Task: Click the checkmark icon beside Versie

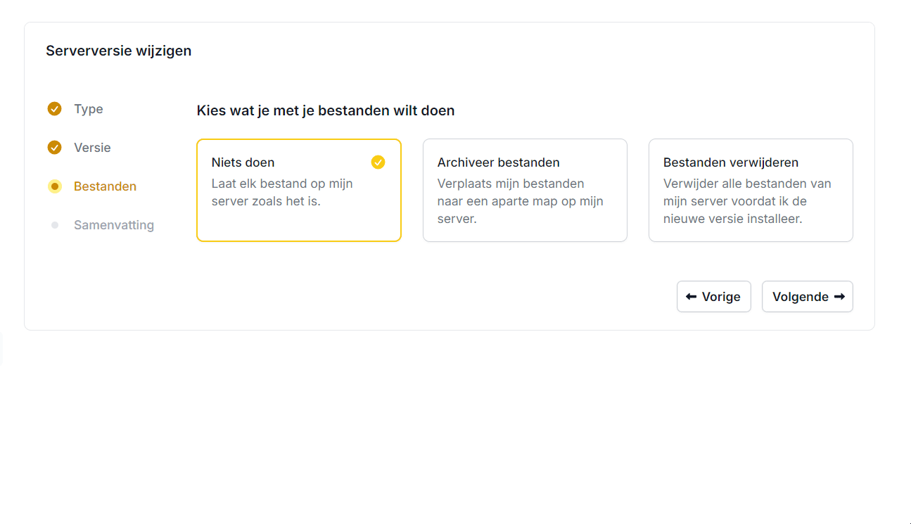Action: click(x=54, y=148)
